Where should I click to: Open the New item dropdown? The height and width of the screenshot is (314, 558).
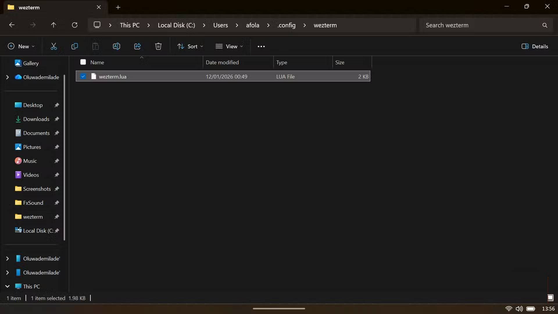(21, 46)
